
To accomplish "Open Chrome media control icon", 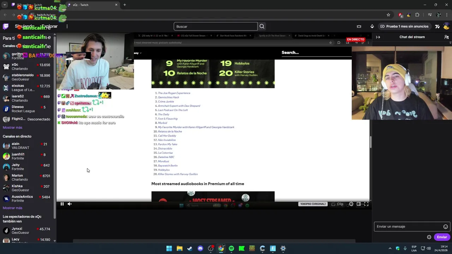I will click(x=430, y=15).
